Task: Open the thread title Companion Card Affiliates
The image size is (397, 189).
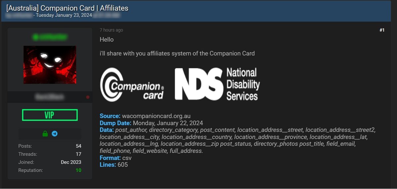Action: pos(67,8)
